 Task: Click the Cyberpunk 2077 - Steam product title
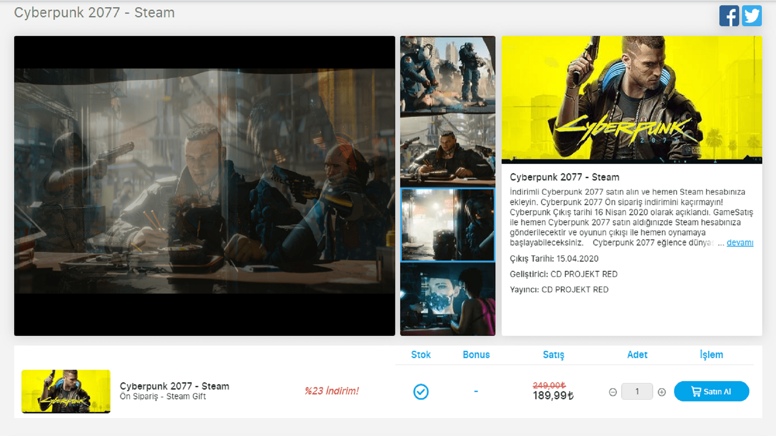(x=174, y=386)
